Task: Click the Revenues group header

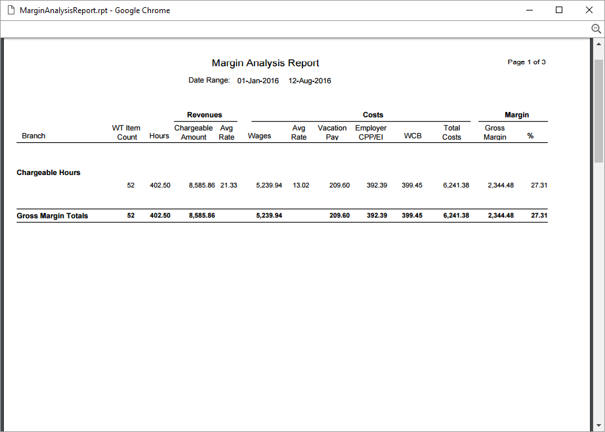Action: click(204, 115)
